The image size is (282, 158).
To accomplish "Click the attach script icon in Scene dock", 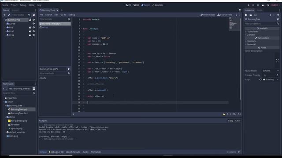I will [x=34, y=15].
